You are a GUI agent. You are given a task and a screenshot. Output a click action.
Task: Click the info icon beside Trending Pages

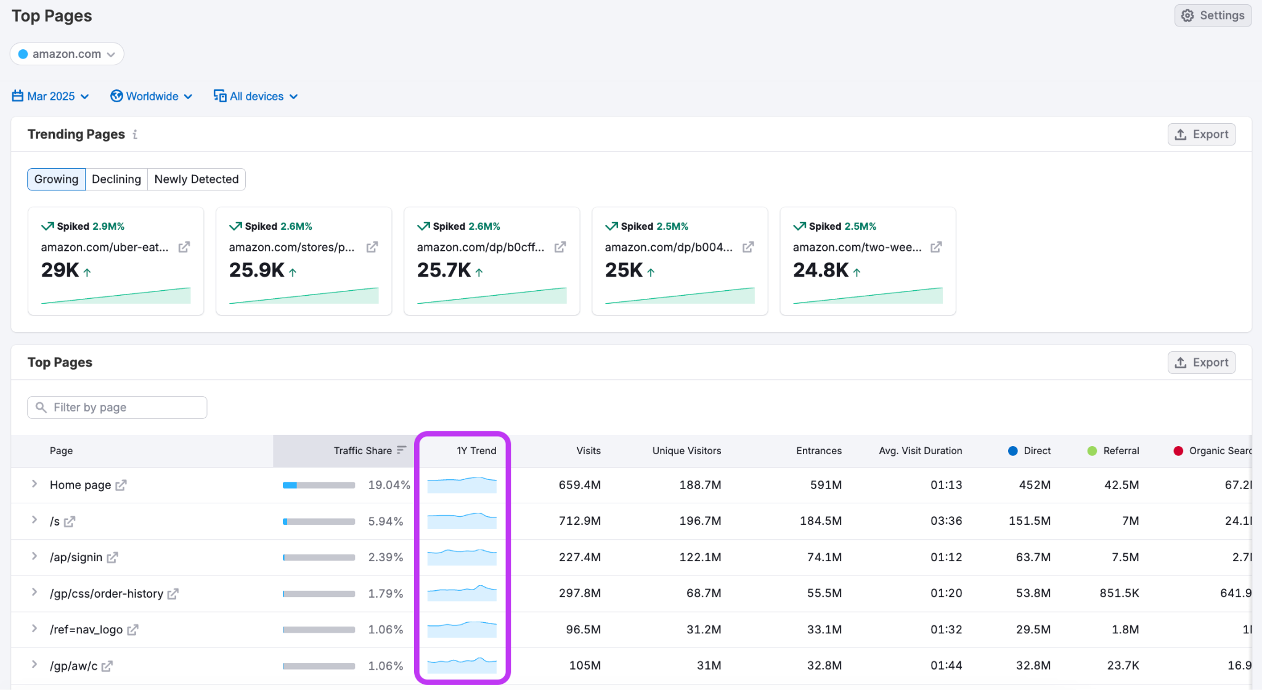pos(135,134)
